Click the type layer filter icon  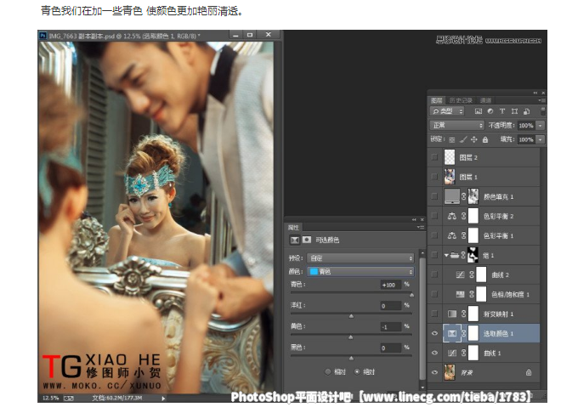click(501, 110)
